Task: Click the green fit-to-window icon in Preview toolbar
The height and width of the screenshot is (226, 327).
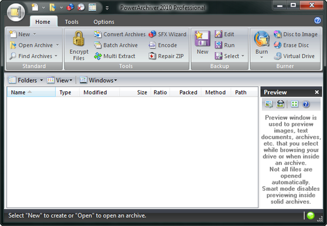Action: tap(294, 104)
